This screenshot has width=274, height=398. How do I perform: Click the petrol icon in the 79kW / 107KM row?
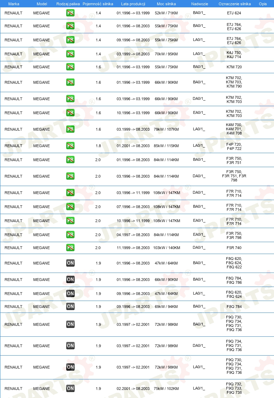(x=70, y=129)
